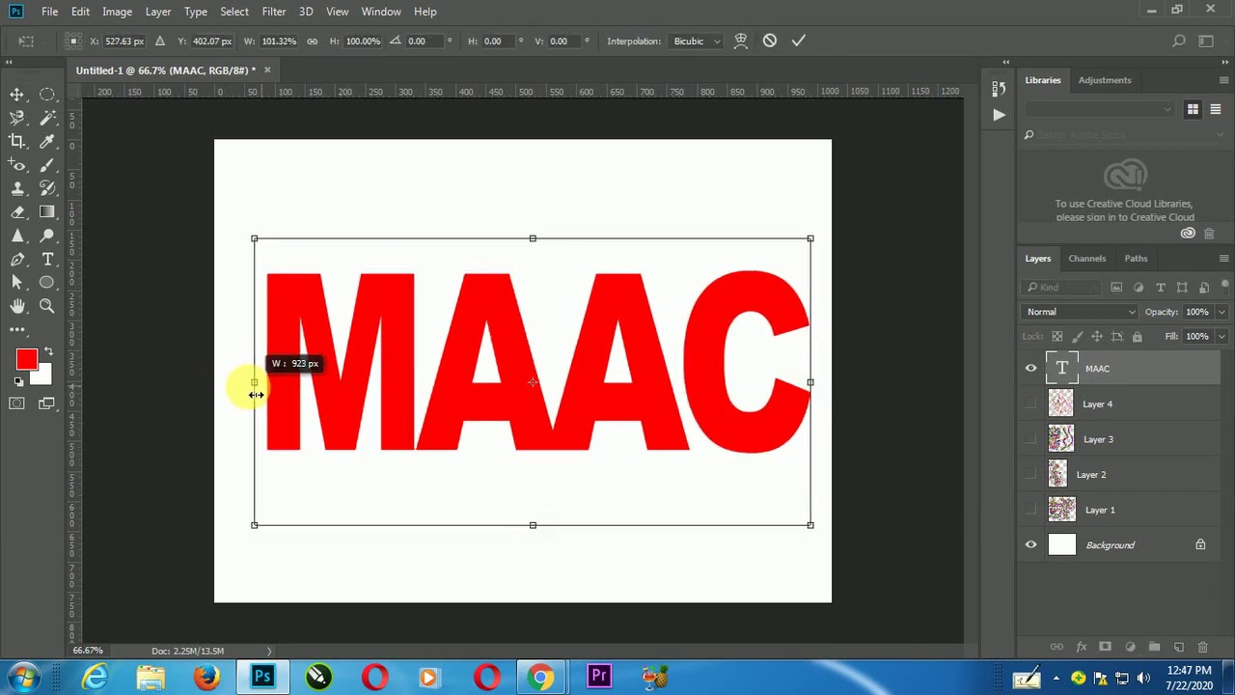Reset default foreground and background colors

(x=19, y=382)
